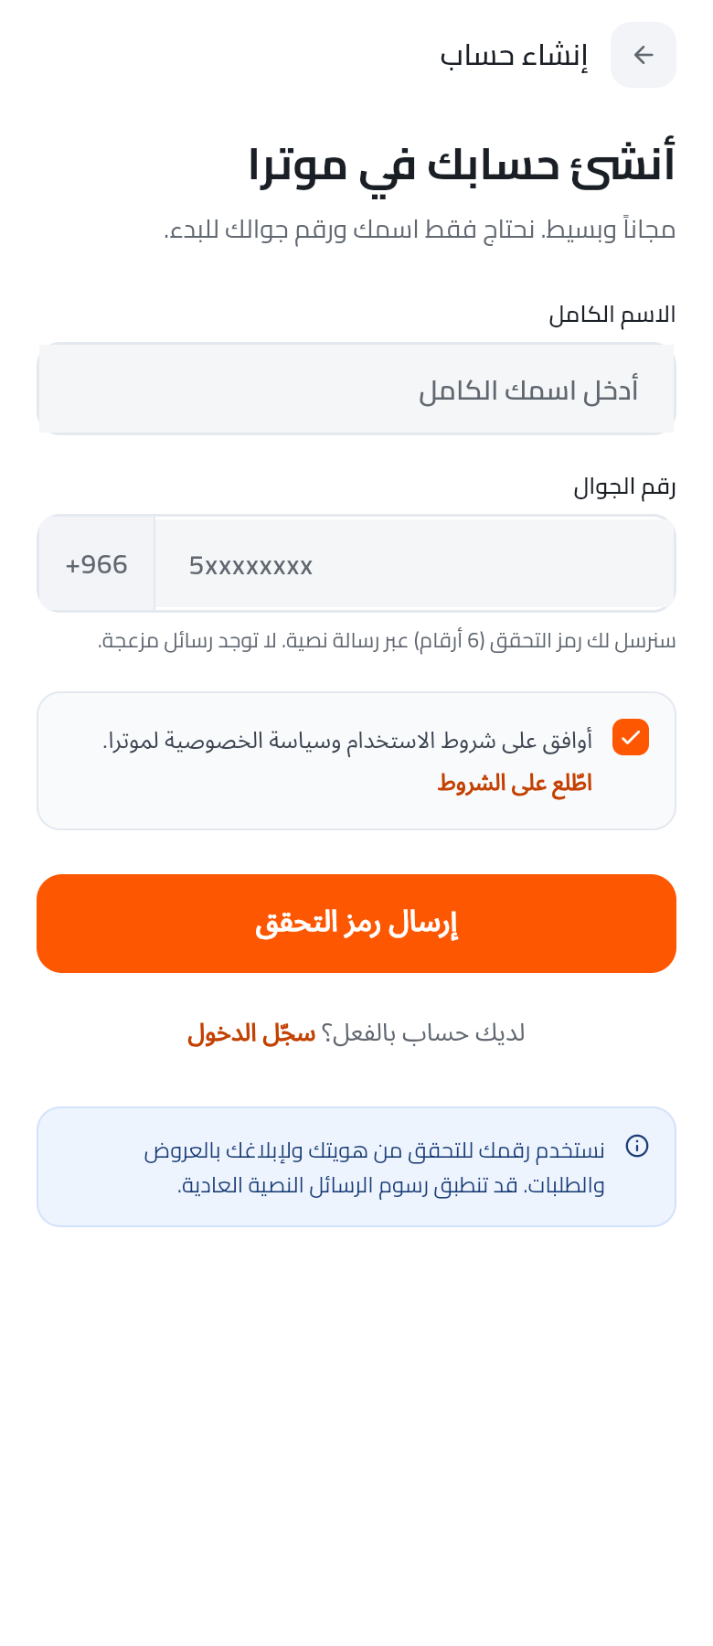Click the text "لديك حساب بالفعل؟"

point(422,1033)
